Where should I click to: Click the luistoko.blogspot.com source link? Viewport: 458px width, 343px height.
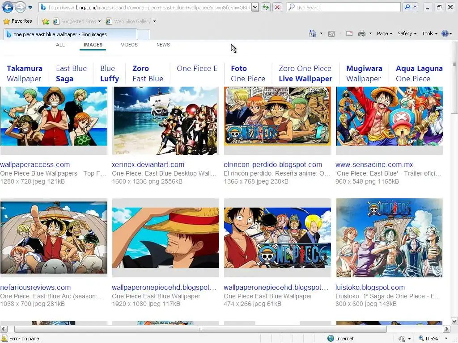point(370,287)
